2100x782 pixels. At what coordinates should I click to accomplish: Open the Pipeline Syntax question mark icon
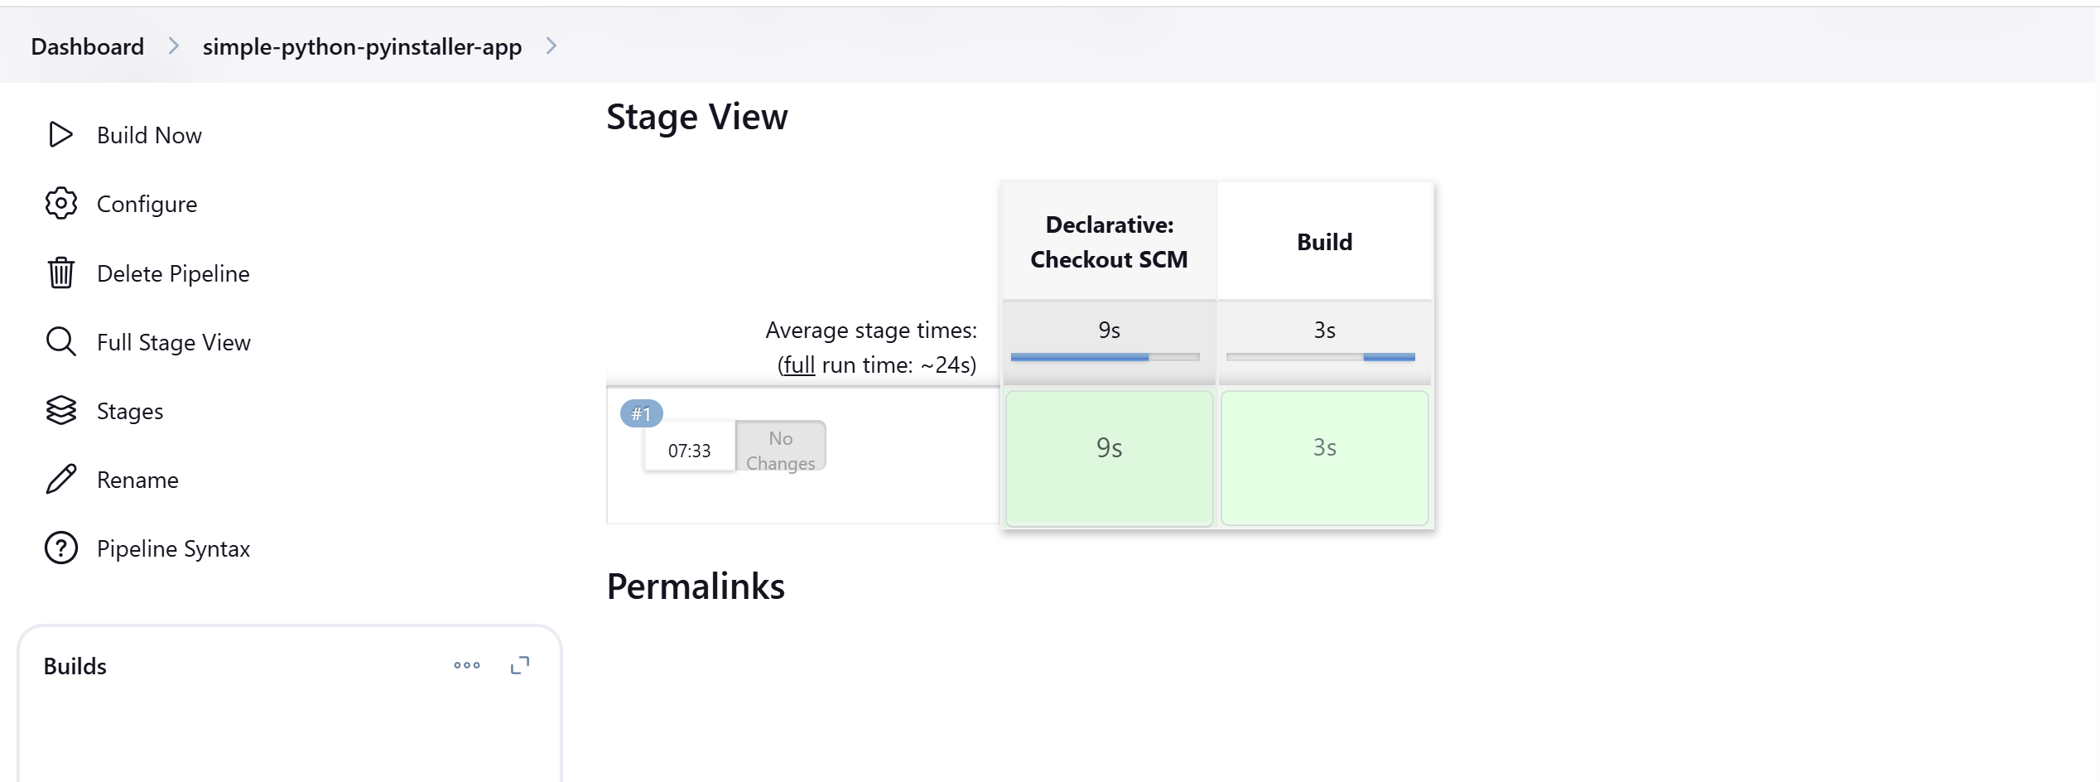(x=60, y=548)
